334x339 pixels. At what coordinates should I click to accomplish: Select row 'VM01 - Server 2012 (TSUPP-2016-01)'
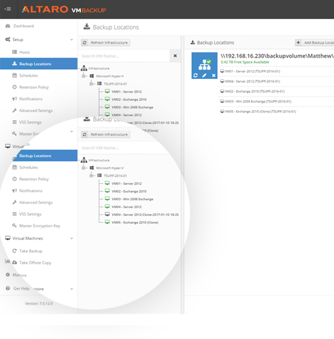pyautogui.click(x=276, y=72)
